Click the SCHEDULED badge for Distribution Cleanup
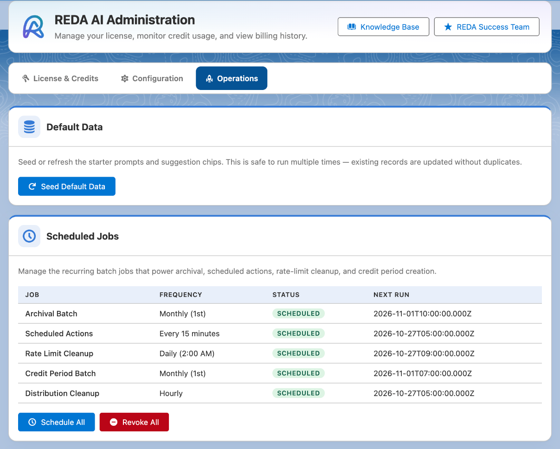Screen dimensions: 560x449 (298, 393)
